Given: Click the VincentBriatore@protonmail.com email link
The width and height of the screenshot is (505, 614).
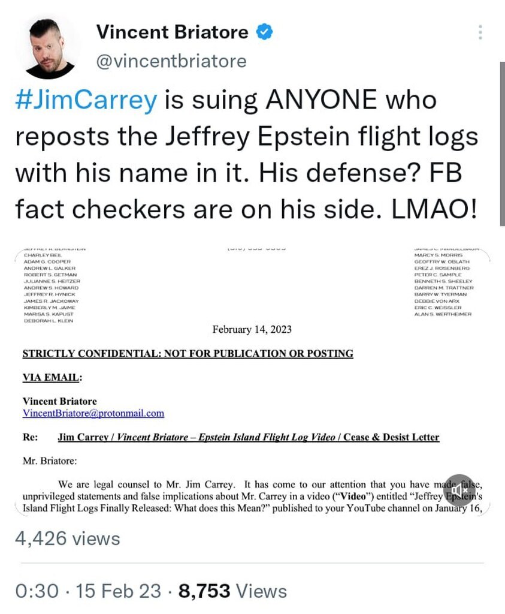Looking at the screenshot, I should [x=93, y=413].
